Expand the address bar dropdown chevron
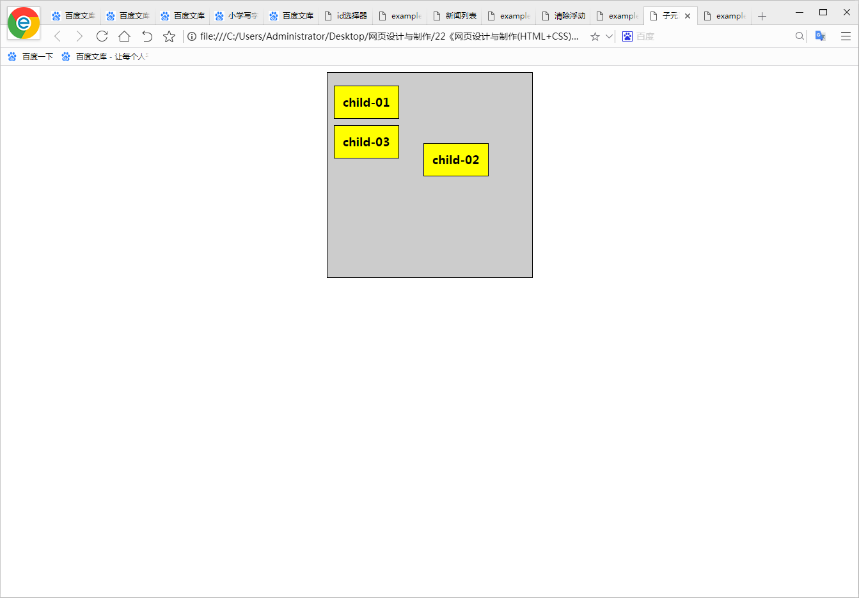The height and width of the screenshot is (598, 859). [609, 36]
